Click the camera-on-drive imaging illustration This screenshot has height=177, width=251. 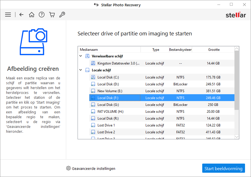click(x=33, y=42)
